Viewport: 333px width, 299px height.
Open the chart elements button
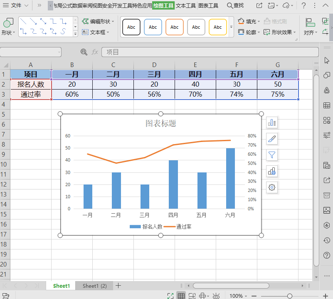coord(272,122)
